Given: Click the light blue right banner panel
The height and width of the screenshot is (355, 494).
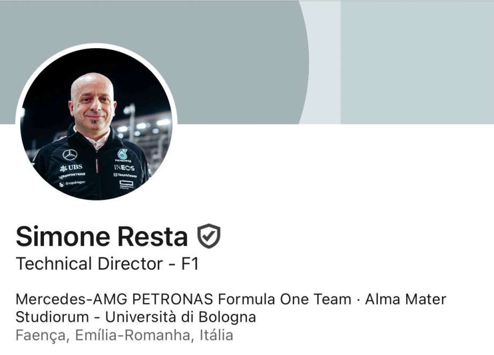Looking at the screenshot, I should coord(417,62).
